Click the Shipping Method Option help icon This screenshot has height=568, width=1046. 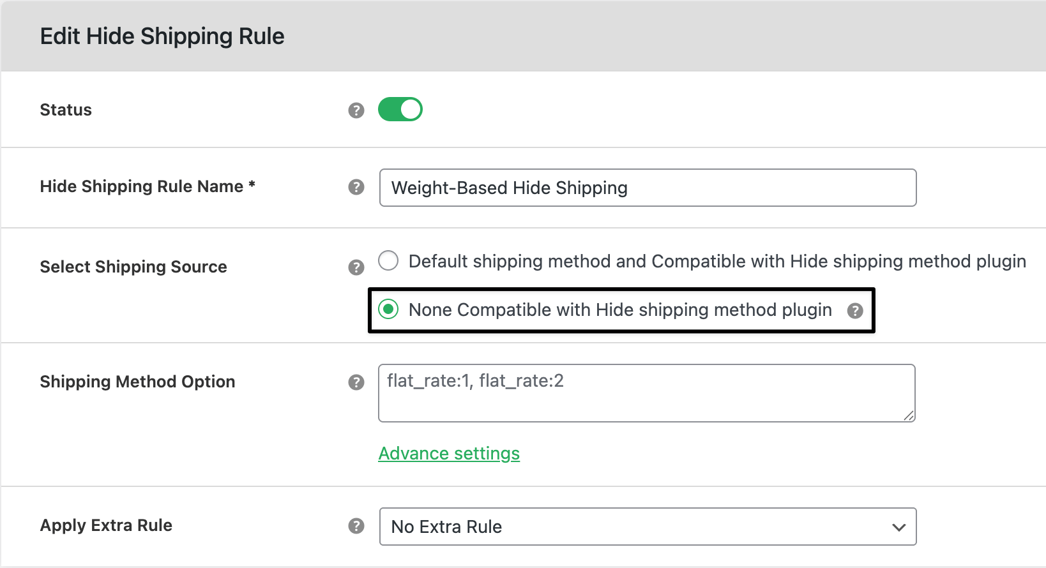(x=356, y=382)
